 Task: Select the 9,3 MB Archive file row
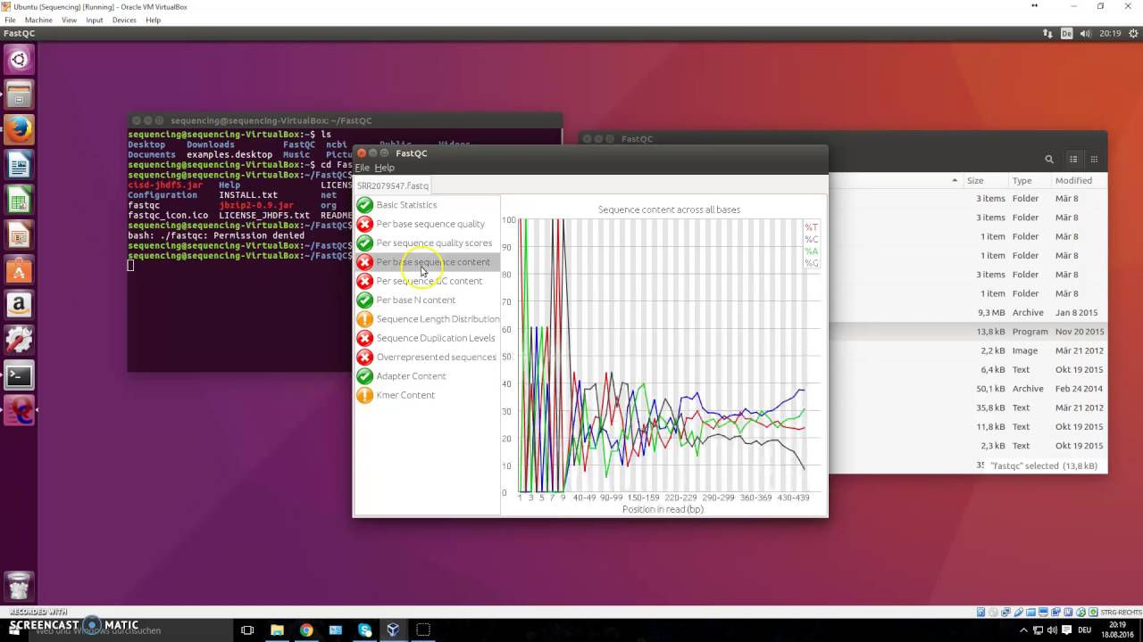(x=968, y=313)
